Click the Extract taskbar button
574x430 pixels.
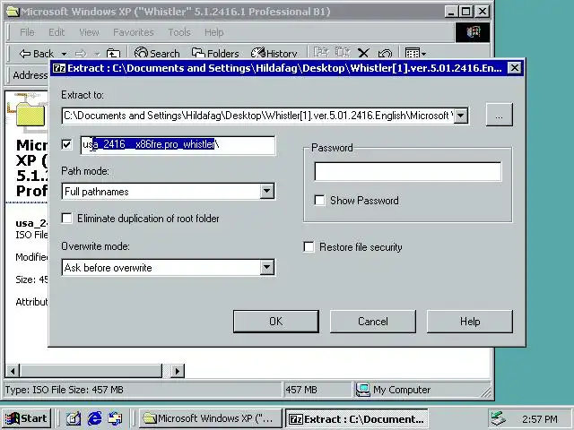(x=356, y=418)
